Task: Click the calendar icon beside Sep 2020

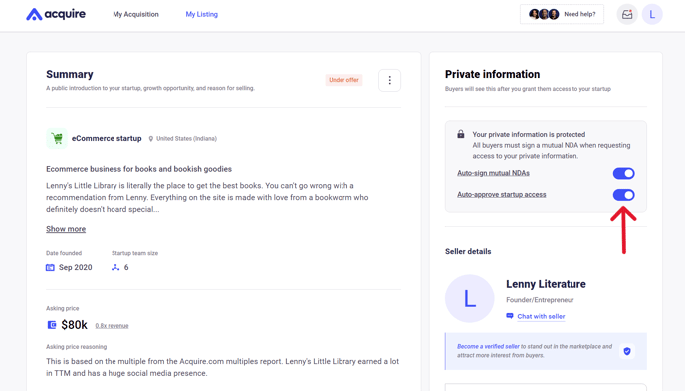Action: pos(50,267)
